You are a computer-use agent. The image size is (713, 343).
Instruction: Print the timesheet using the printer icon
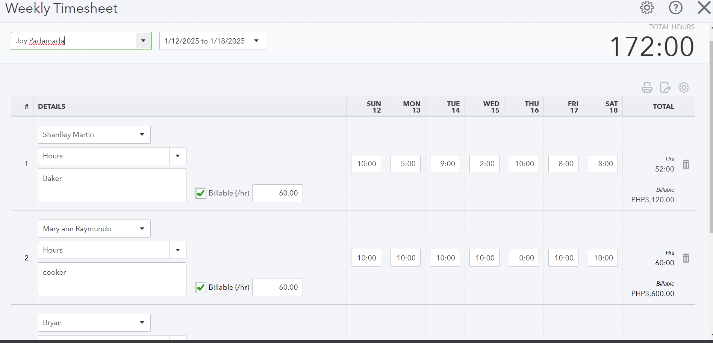(647, 87)
